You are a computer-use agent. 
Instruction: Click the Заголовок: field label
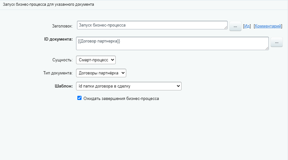click(x=62, y=26)
